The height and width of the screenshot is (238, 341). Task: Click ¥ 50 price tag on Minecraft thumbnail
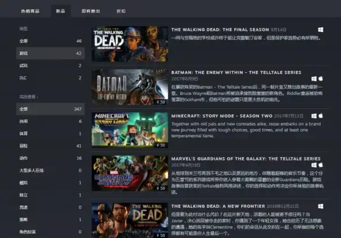click(161, 145)
